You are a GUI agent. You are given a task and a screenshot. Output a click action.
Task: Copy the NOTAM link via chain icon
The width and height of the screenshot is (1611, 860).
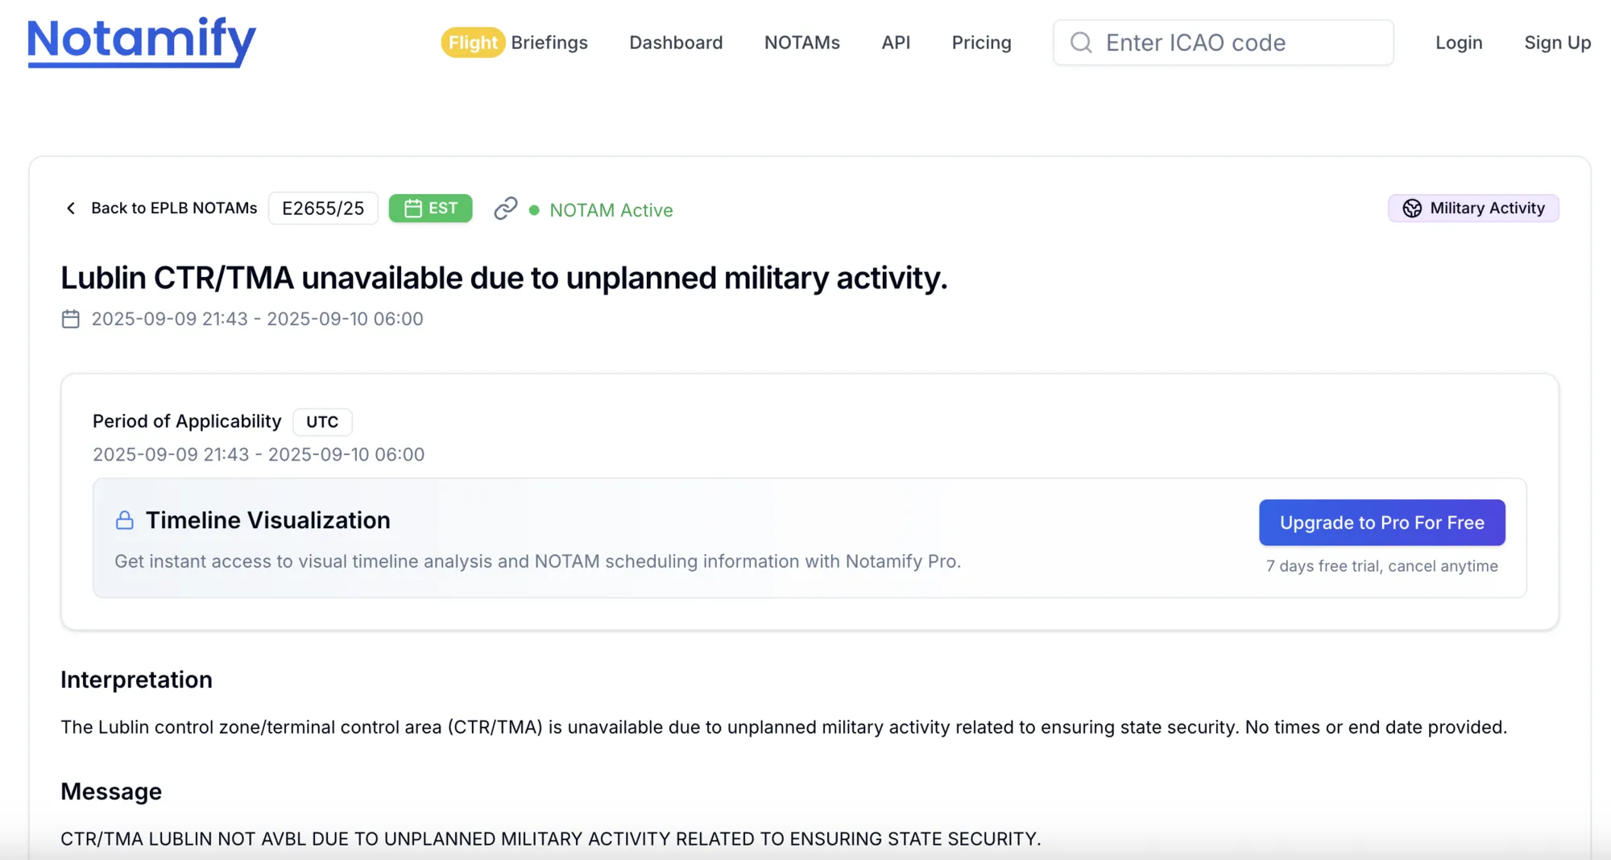coord(505,209)
